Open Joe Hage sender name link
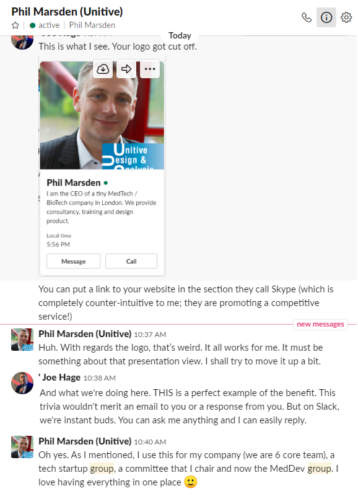 [x=61, y=377]
